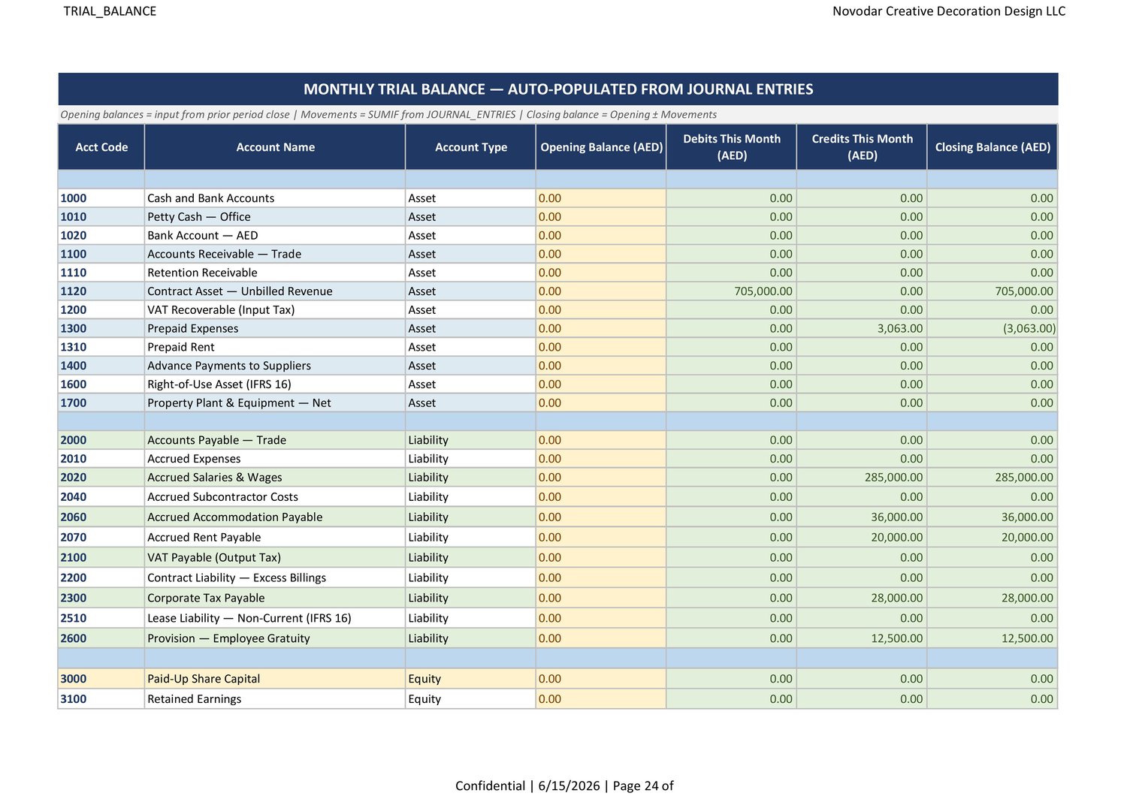Select 'Accrued Rent Payable' cell
The image size is (1127, 796).
click(275, 538)
